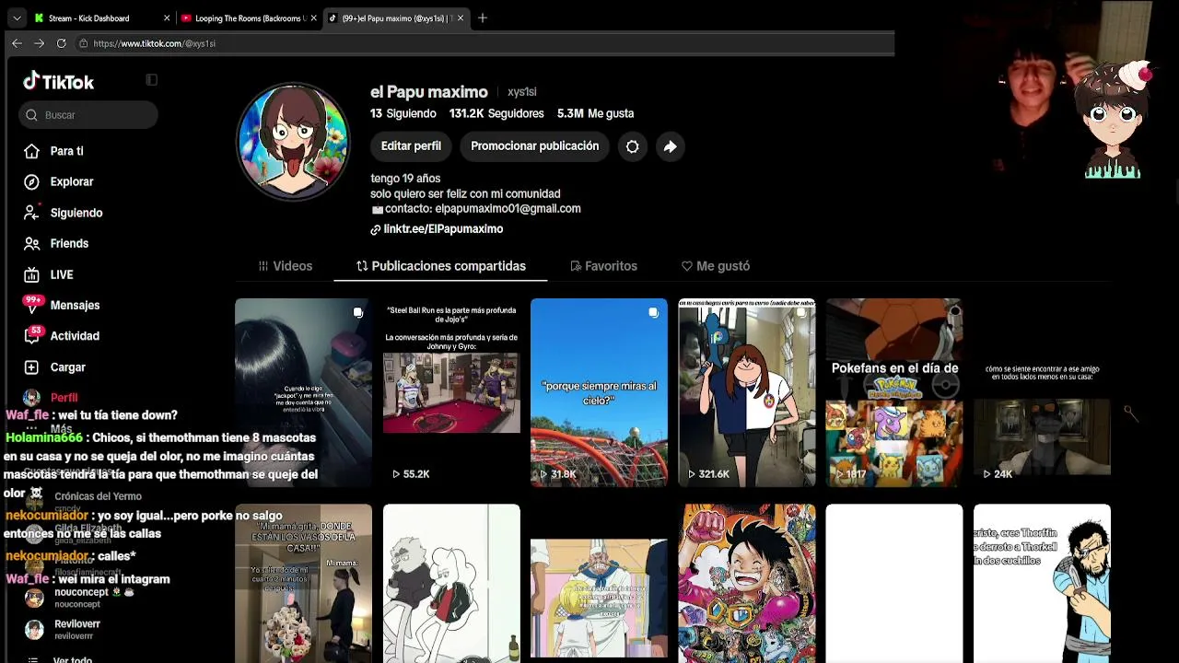Close the el Papu maximo TikTok tab
Screen dimensions: 1179x663
click(x=461, y=17)
